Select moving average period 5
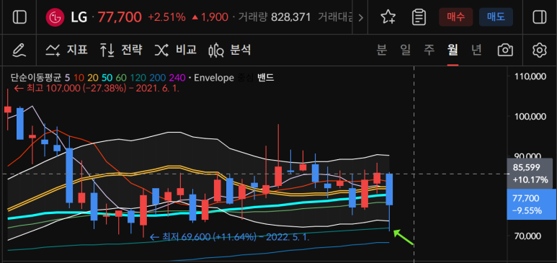The height and width of the screenshot is (263, 557). (68, 78)
